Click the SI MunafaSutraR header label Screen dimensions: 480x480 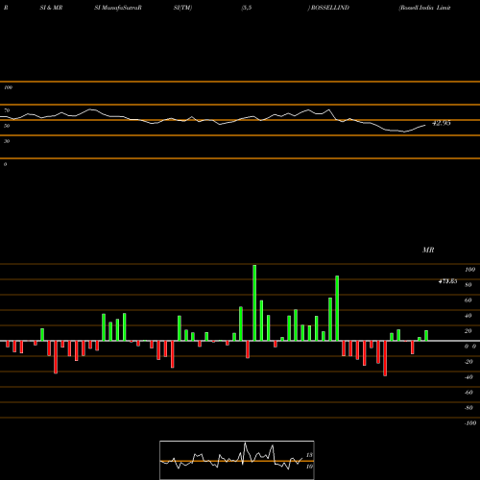tap(118, 8)
